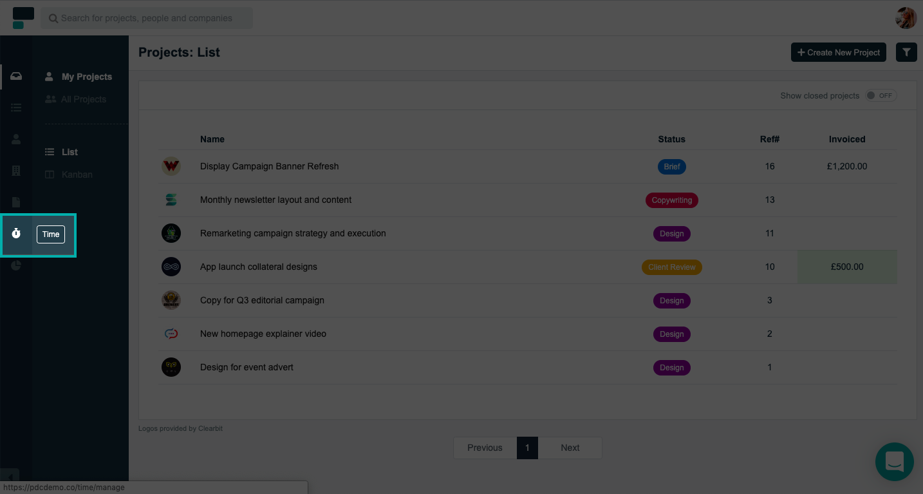
Task: Open the reports pie chart icon
Action: coord(16,265)
